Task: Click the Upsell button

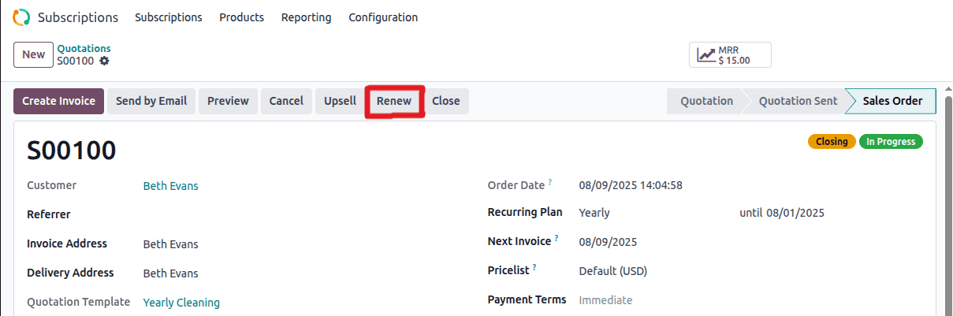Action: (340, 101)
